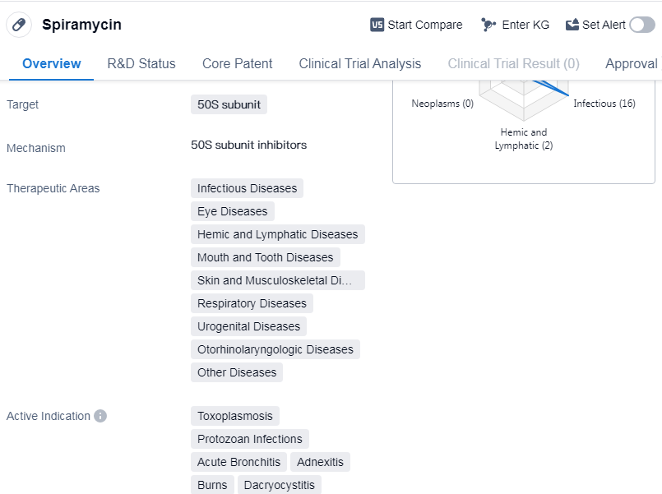The image size is (662, 494).
Task: Click the Spiramycin pill drug icon
Action: [x=20, y=25]
